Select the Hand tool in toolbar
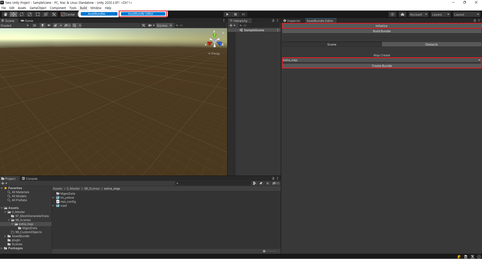The image size is (482, 259). pyautogui.click(x=6, y=14)
